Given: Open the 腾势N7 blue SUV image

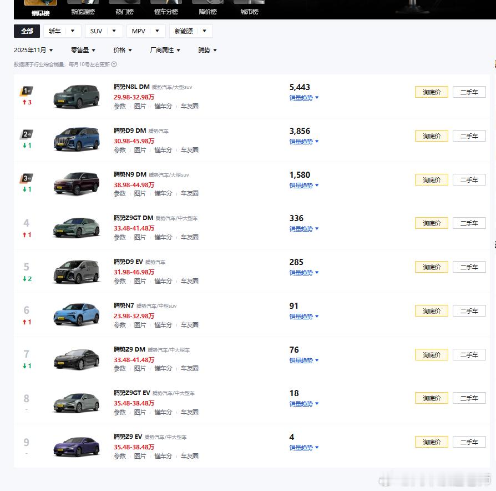Looking at the screenshot, I should point(77,314).
